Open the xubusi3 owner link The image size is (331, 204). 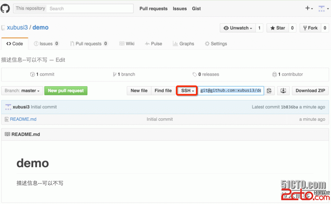click(x=17, y=28)
